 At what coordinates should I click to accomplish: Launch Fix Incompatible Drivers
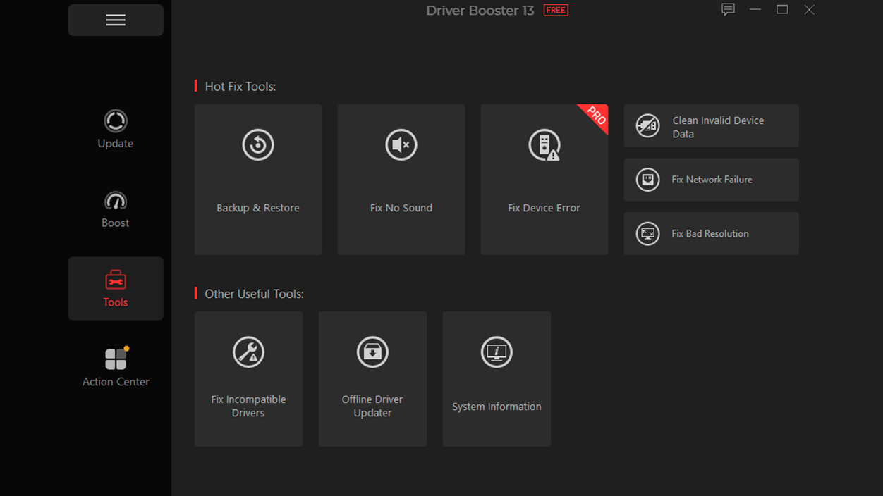tap(248, 378)
